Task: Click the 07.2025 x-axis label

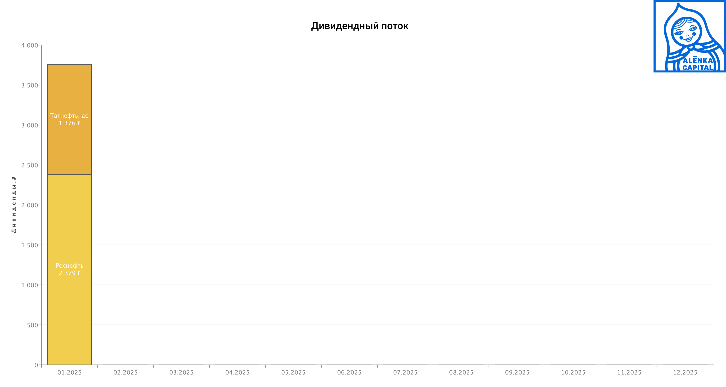Action: pyautogui.click(x=405, y=372)
